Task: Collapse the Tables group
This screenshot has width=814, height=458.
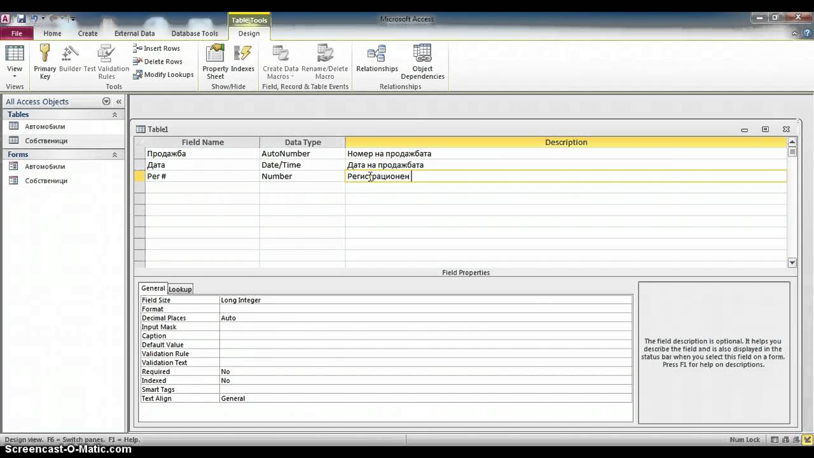Action: click(114, 115)
